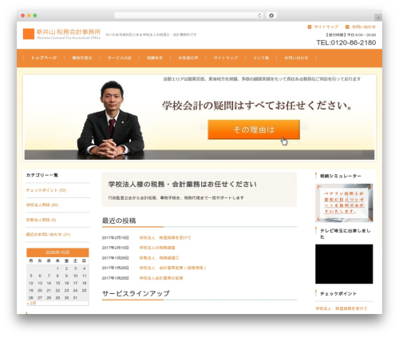This screenshot has height=338, width=399.
Task: Click the カテゴリー一覧 sidebar heading
Action: [42, 175]
